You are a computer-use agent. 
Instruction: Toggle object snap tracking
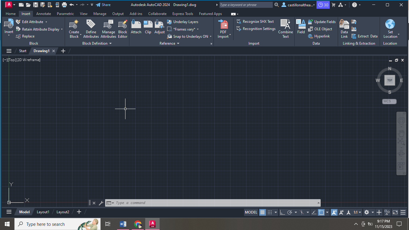[x=314, y=212]
